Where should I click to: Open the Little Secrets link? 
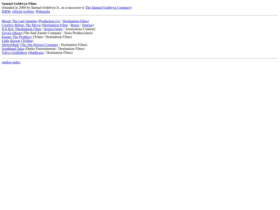(x=11, y=41)
